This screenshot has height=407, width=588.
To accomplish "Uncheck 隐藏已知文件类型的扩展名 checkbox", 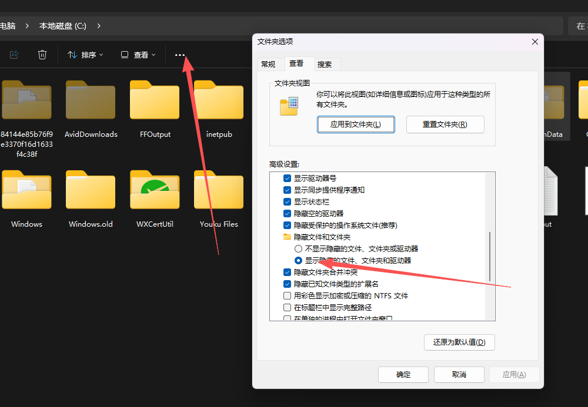I will (x=287, y=284).
